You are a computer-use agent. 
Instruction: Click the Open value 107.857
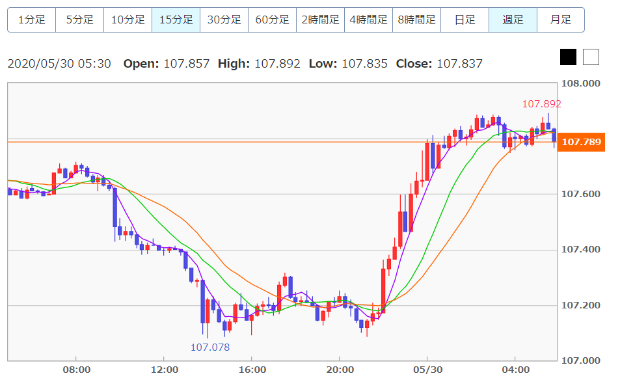(187, 64)
